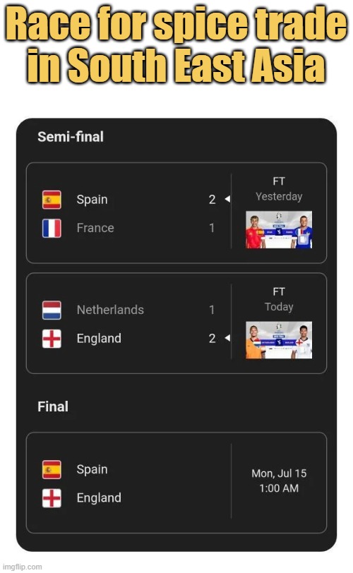The height and width of the screenshot is (573, 353).
Task: Select the Netherlands team name
Action: [x=110, y=310]
